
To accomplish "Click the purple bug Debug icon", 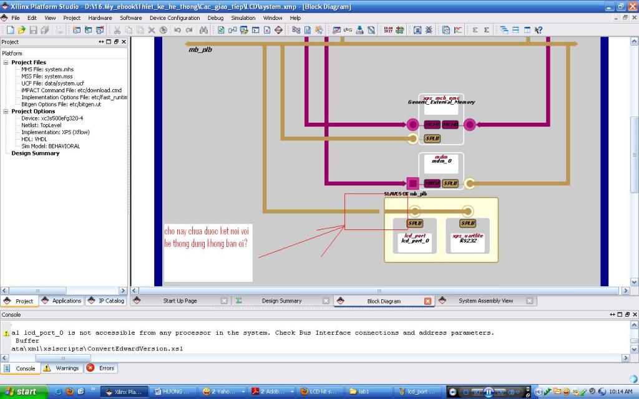I will 429,30.
